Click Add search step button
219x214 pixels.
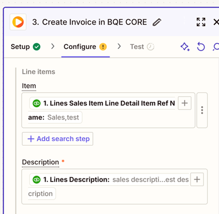coord(57,139)
